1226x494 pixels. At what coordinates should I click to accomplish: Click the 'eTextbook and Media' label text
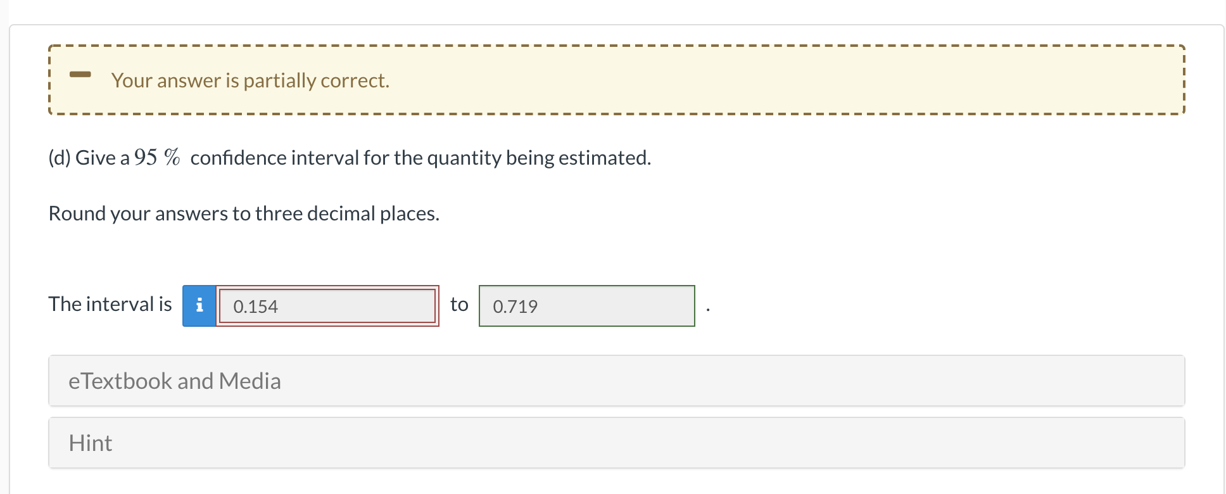175,381
